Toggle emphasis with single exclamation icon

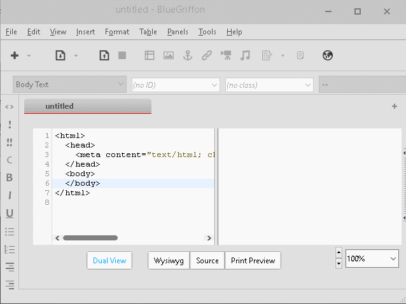pyautogui.click(x=10, y=125)
